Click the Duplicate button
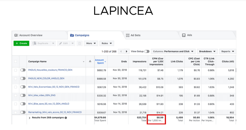Screen dimensions: 246x130 pyautogui.click(x=41, y=43)
